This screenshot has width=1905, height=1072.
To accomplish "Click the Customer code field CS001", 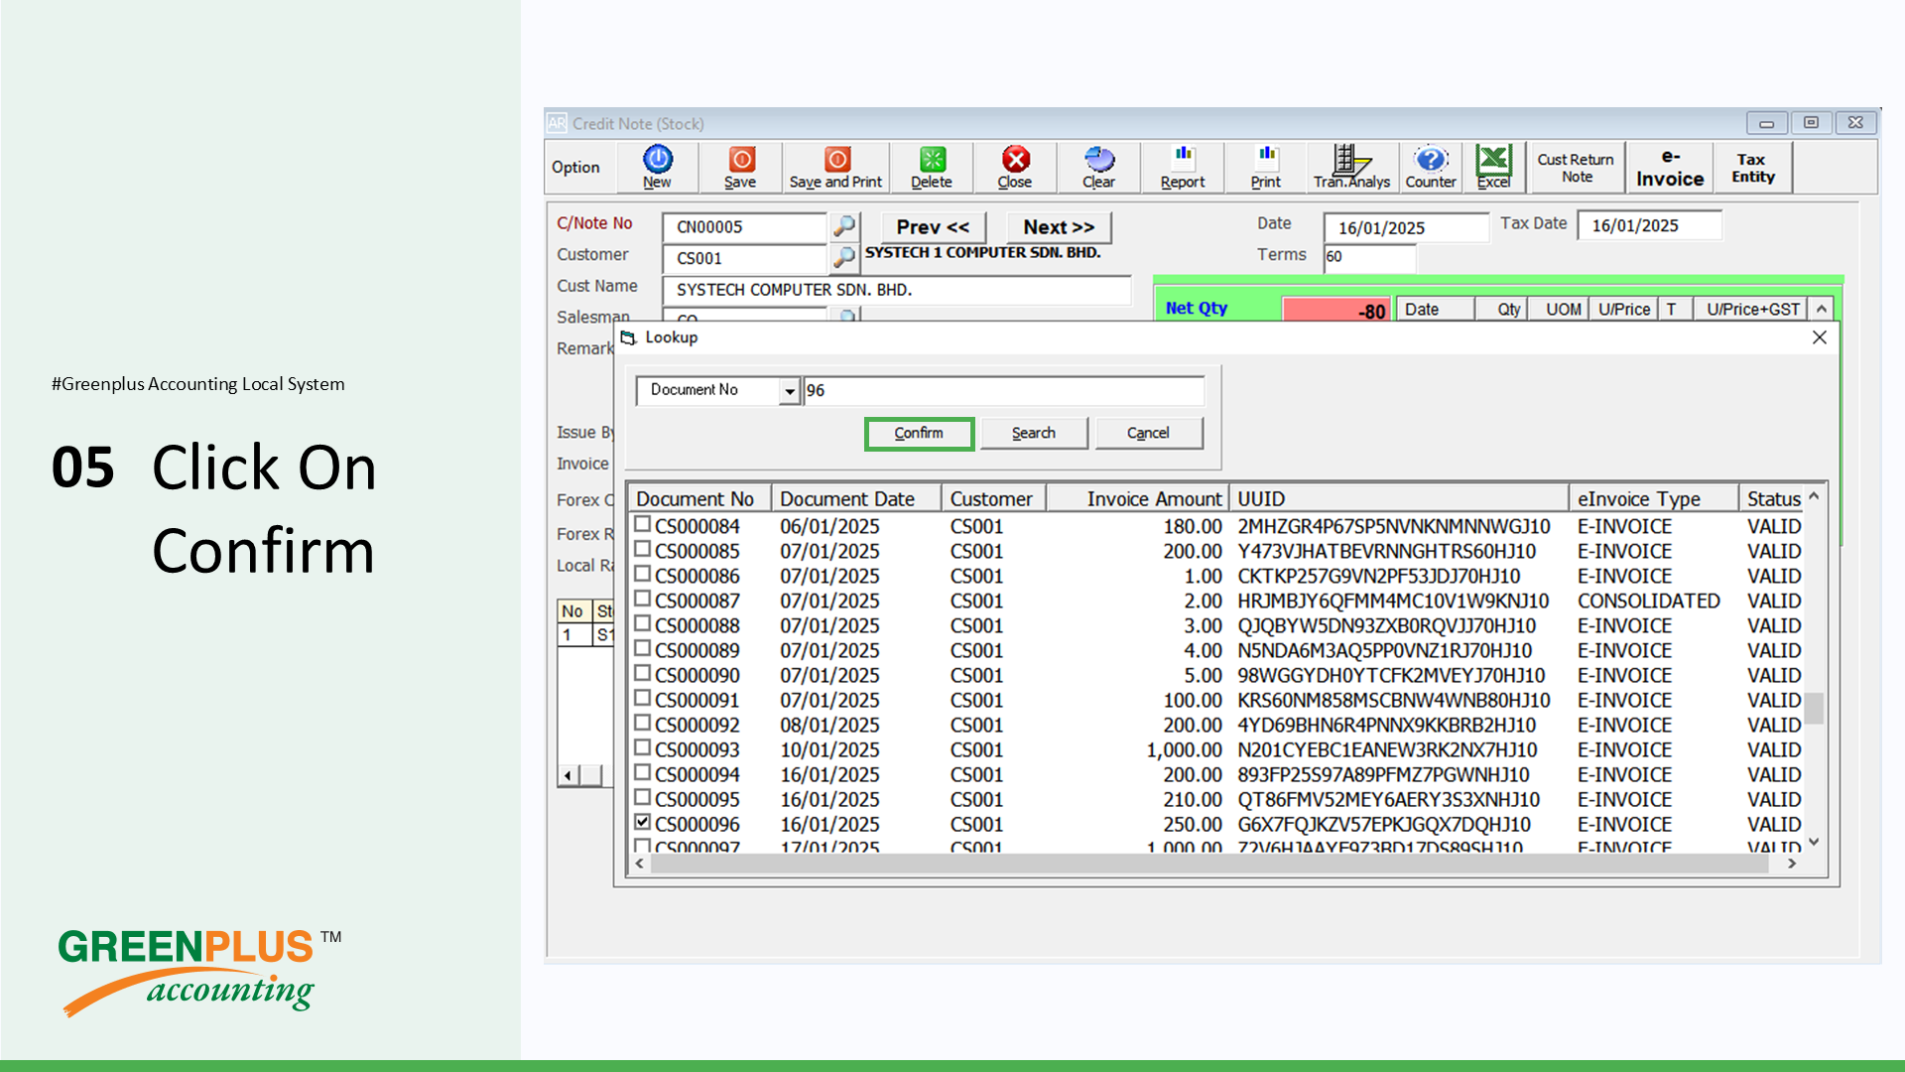I will (744, 258).
